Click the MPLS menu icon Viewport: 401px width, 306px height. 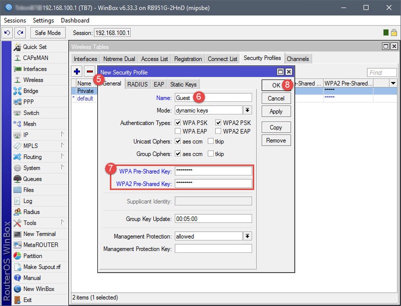[x=17, y=146]
